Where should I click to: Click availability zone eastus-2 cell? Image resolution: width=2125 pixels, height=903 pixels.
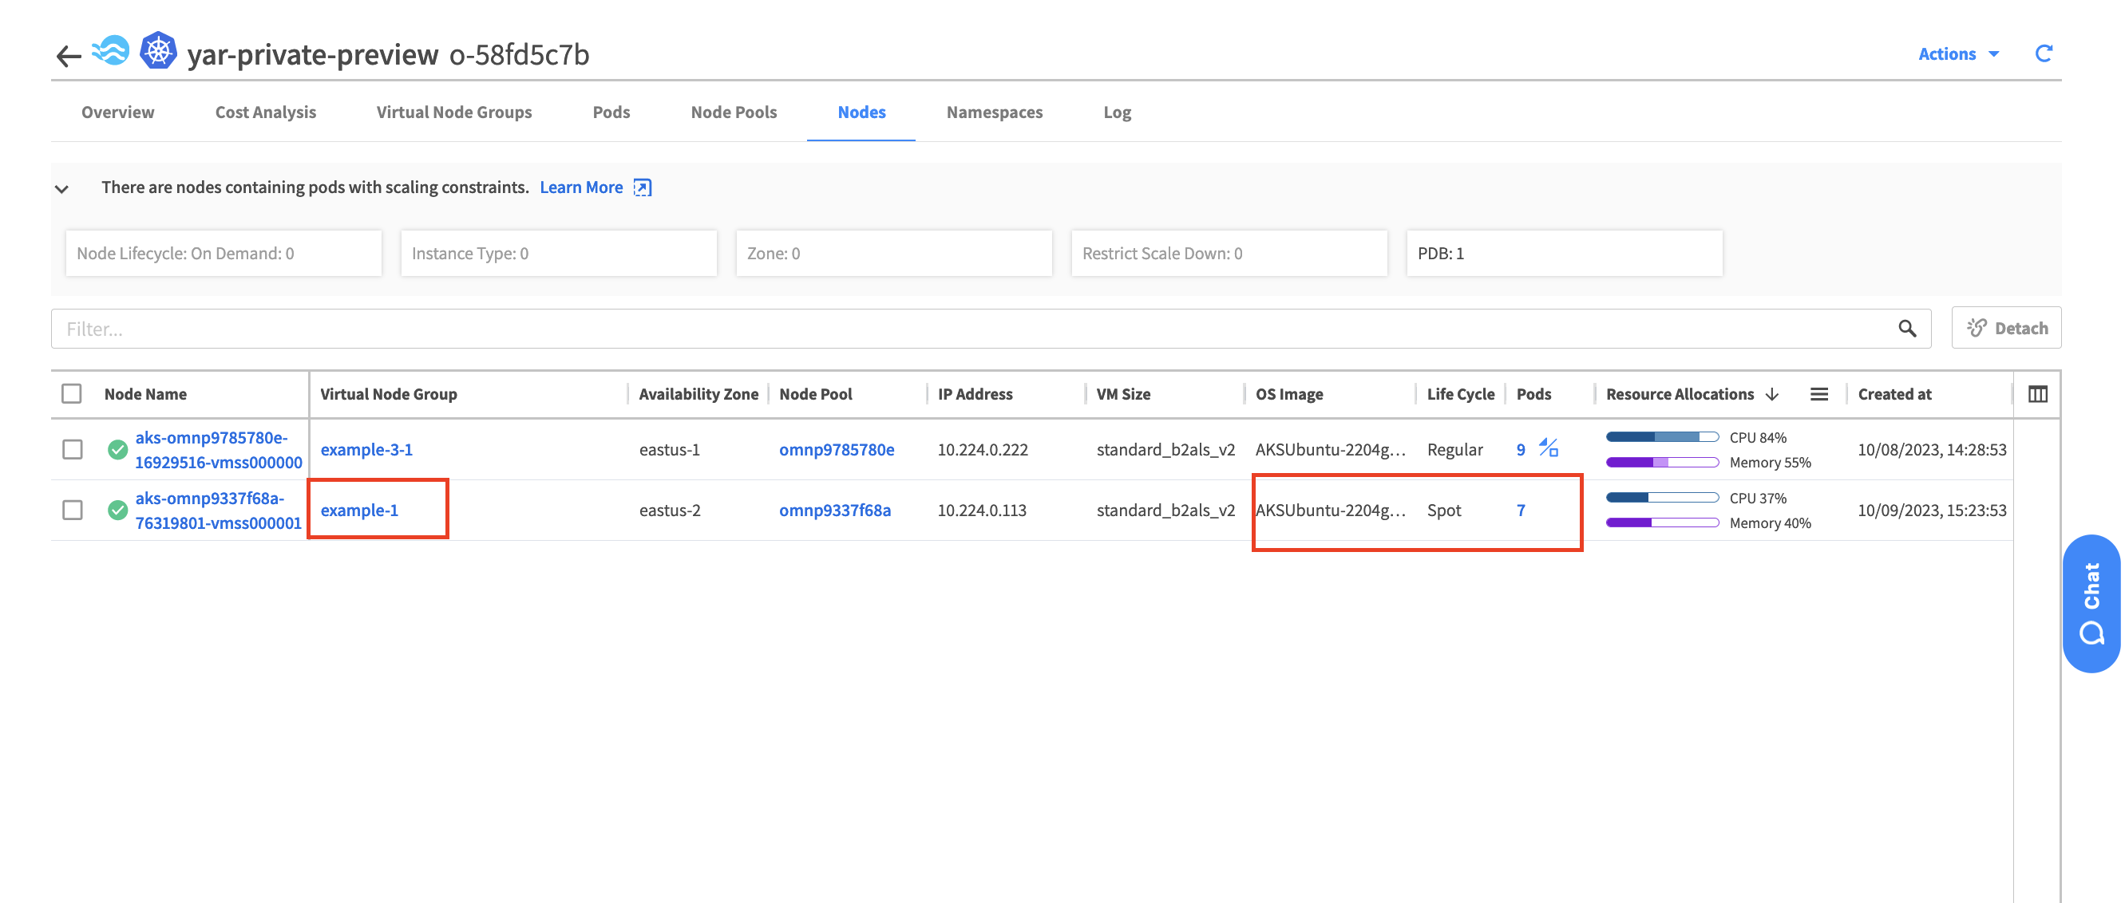click(669, 511)
